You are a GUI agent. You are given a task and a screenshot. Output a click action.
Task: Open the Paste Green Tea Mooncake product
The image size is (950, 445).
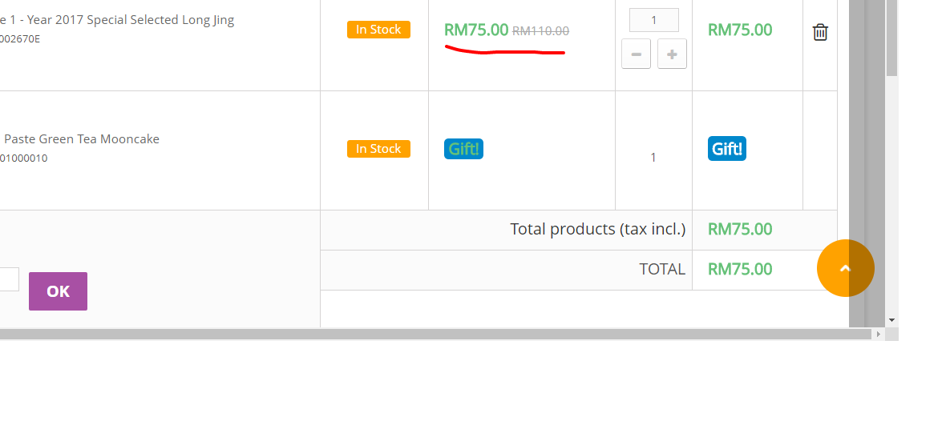pyautogui.click(x=81, y=139)
